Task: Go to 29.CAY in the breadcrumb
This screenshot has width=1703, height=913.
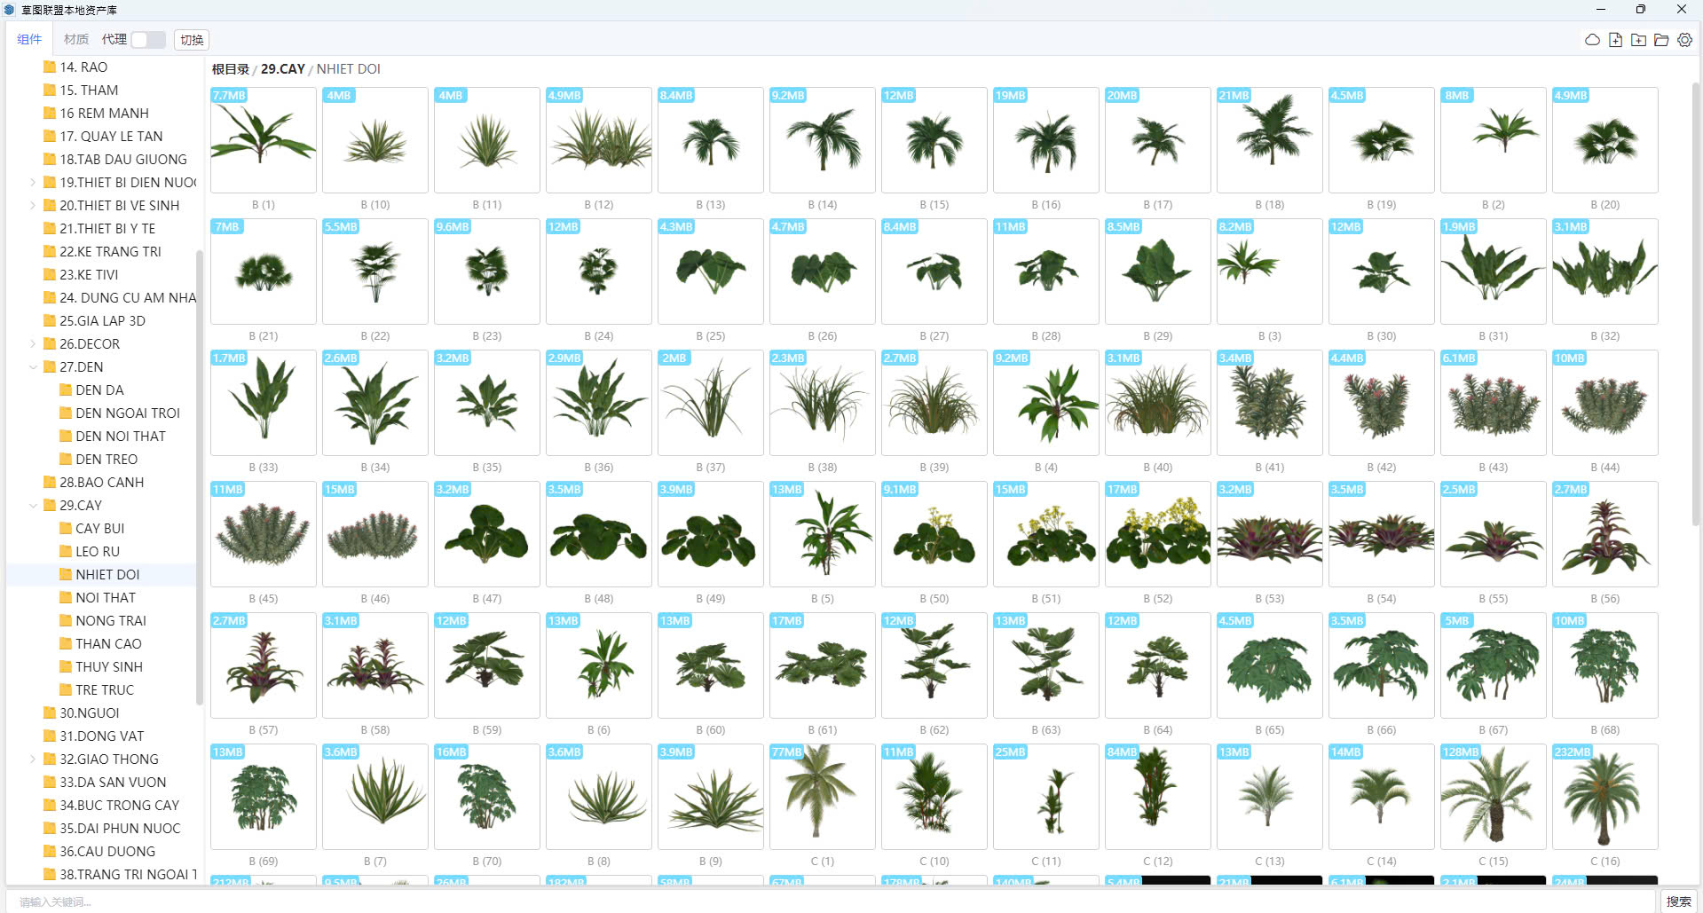Action: tap(282, 68)
